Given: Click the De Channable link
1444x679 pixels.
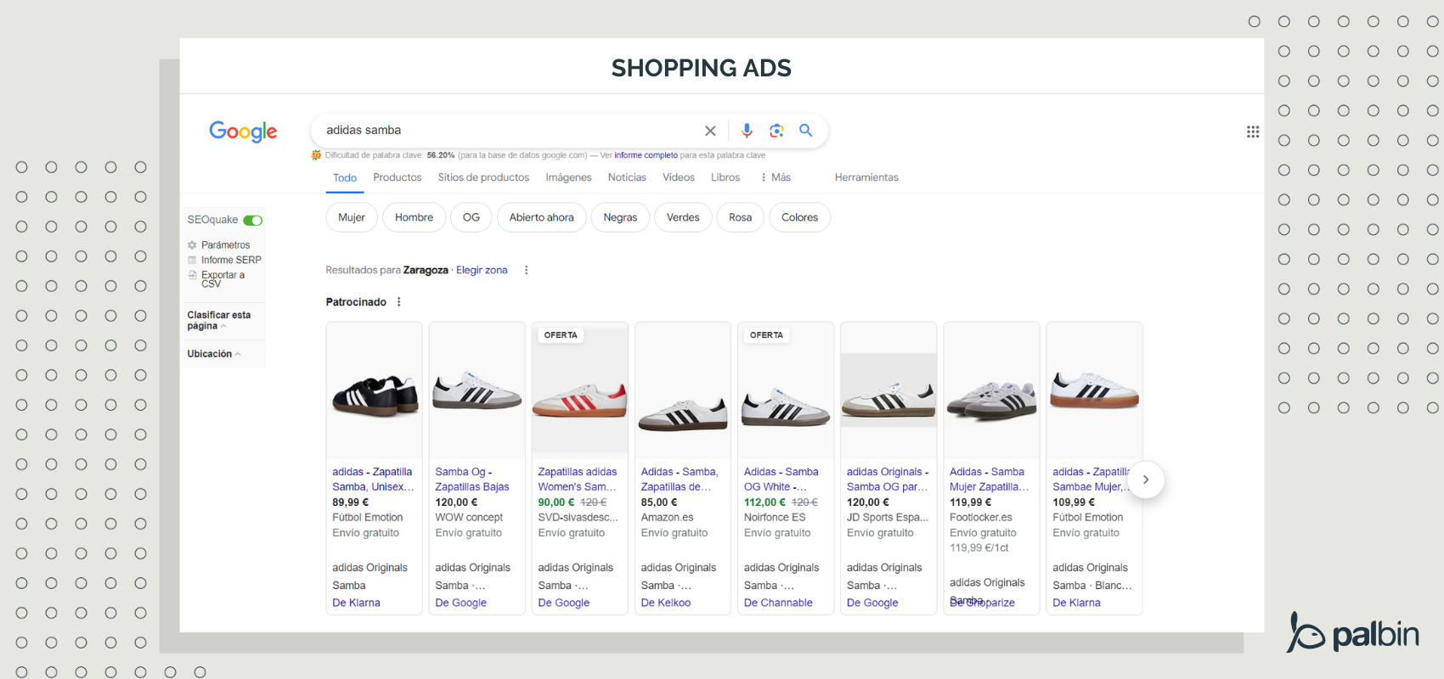Looking at the screenshot, I should pyautogui.click(x=778, y=603).
